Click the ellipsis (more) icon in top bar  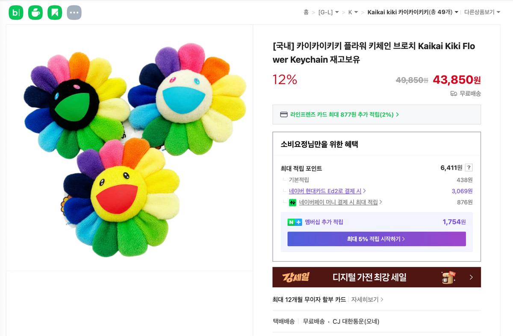[74, 12]
